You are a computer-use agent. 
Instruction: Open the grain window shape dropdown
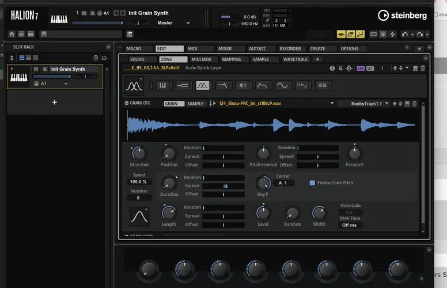(x=139, y=216)
